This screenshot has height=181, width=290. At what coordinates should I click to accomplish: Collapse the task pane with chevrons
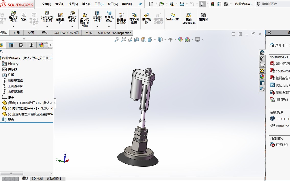pyautogui.click(x=270, y=33)
